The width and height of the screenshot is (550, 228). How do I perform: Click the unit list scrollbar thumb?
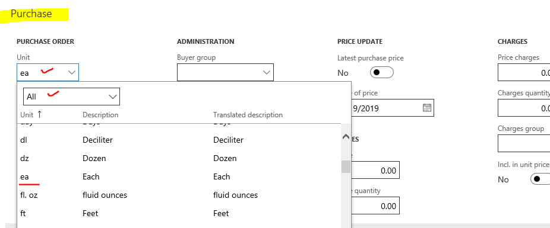tap(346, 166)
